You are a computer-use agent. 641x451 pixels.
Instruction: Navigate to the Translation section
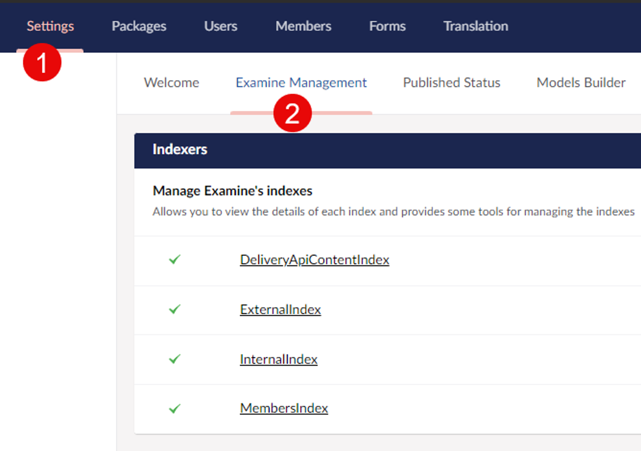click(475, 26)
